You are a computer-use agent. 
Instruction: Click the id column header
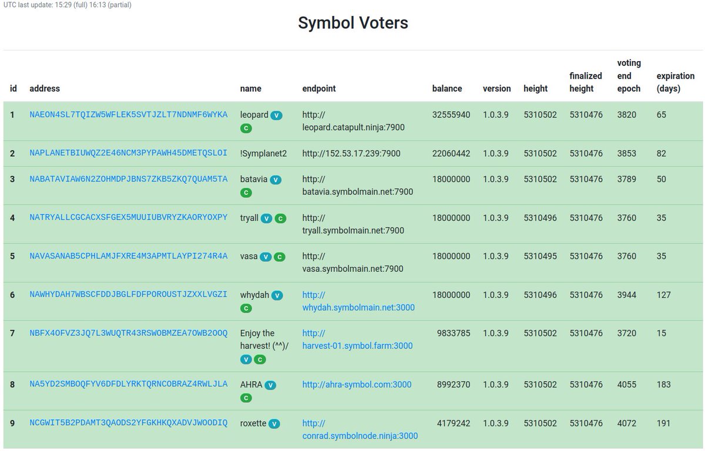pyautogui.click(x=14, y=89)
